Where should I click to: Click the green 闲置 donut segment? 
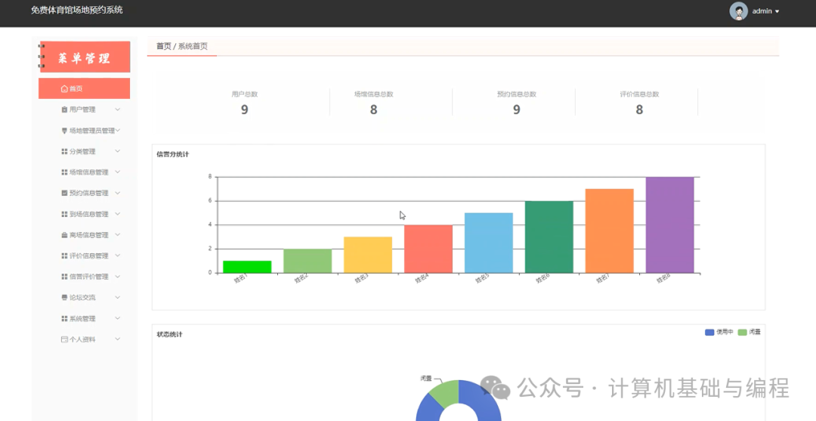pos(446,392)
